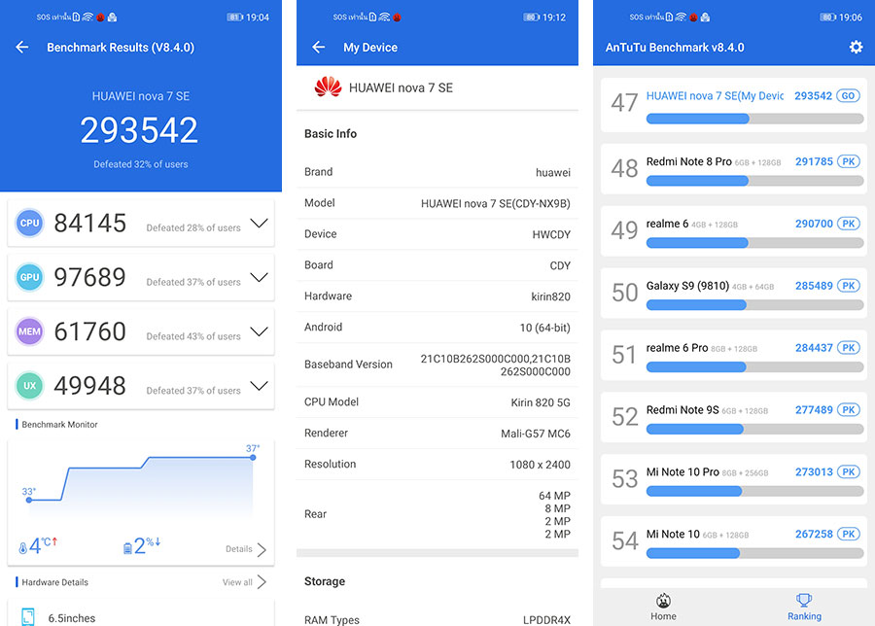Tap the CPU score circle icon
Viewport: 875px width, 626px height.
pyautogui.click(x=29, y=224)
